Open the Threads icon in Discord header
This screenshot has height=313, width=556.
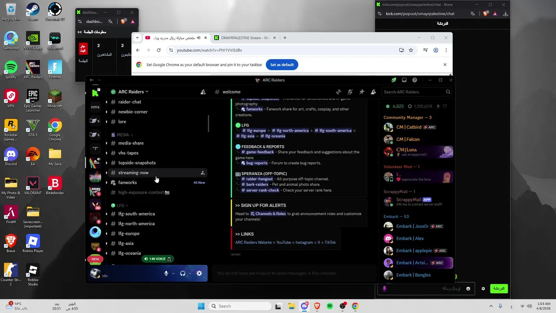tap(338, 92)
